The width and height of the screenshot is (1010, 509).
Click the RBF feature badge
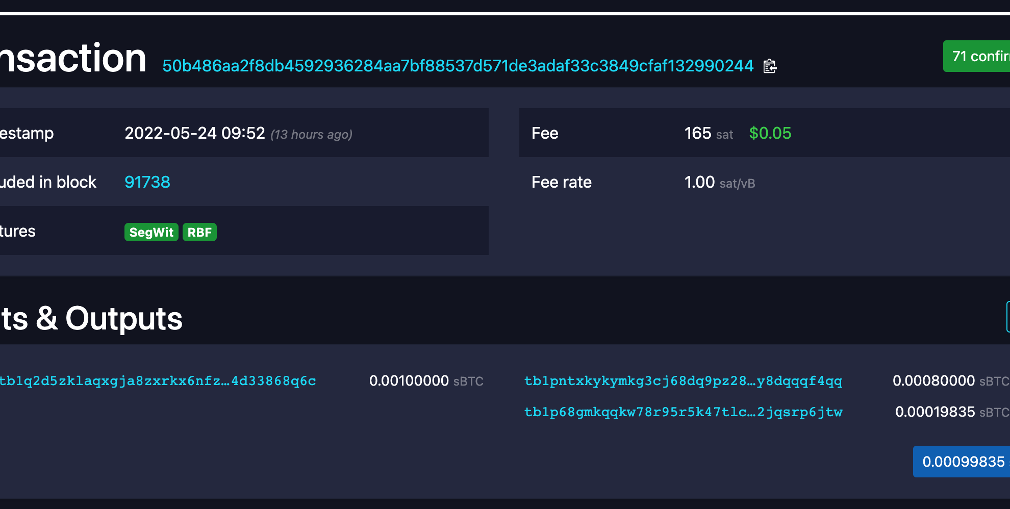pos(199,232)
